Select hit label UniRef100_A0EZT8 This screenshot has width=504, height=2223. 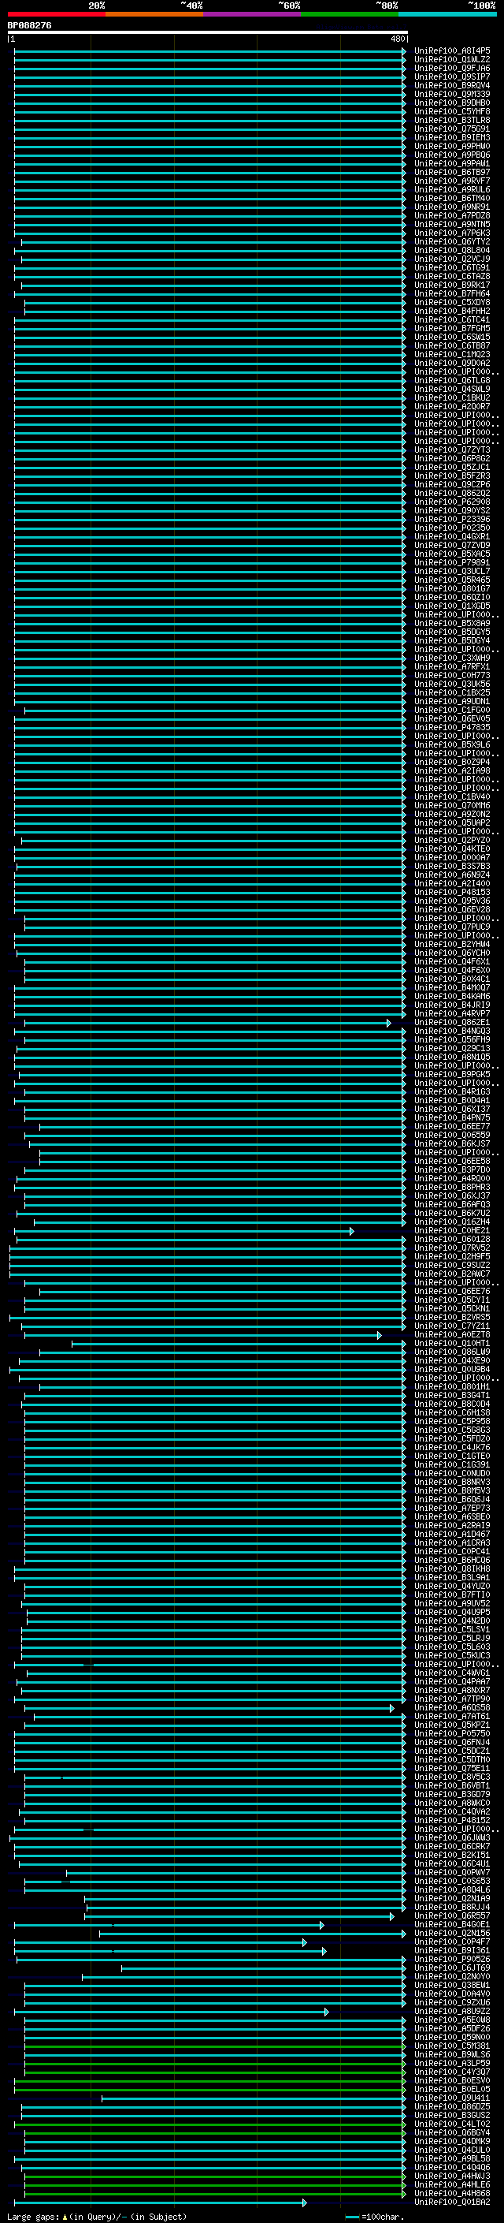point(451,1335)
